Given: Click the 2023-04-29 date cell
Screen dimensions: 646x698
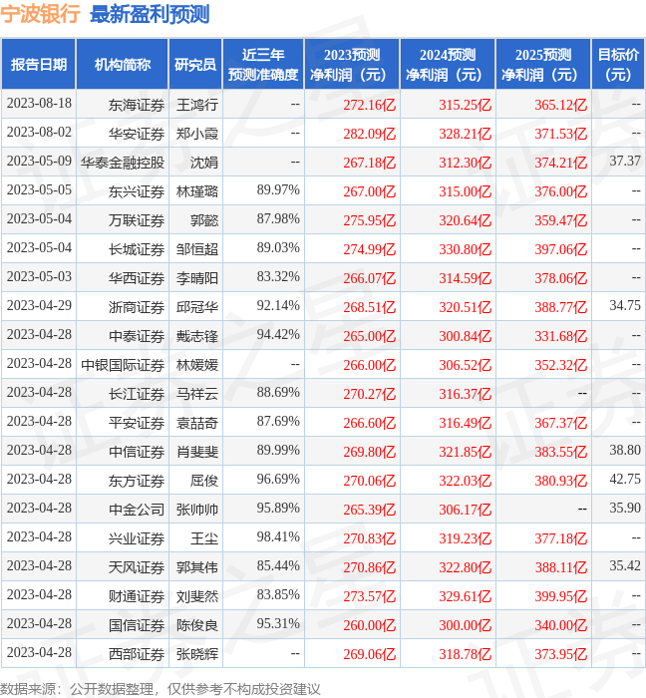Looking at the screenshot, I should (39, 306).
